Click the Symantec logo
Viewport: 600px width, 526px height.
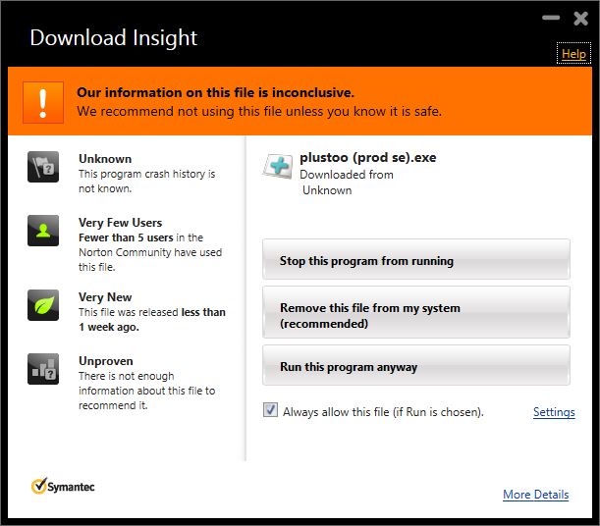[x=63, y=486]
